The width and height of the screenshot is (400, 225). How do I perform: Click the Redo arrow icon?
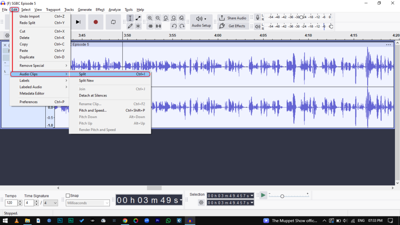click(182, 26)
